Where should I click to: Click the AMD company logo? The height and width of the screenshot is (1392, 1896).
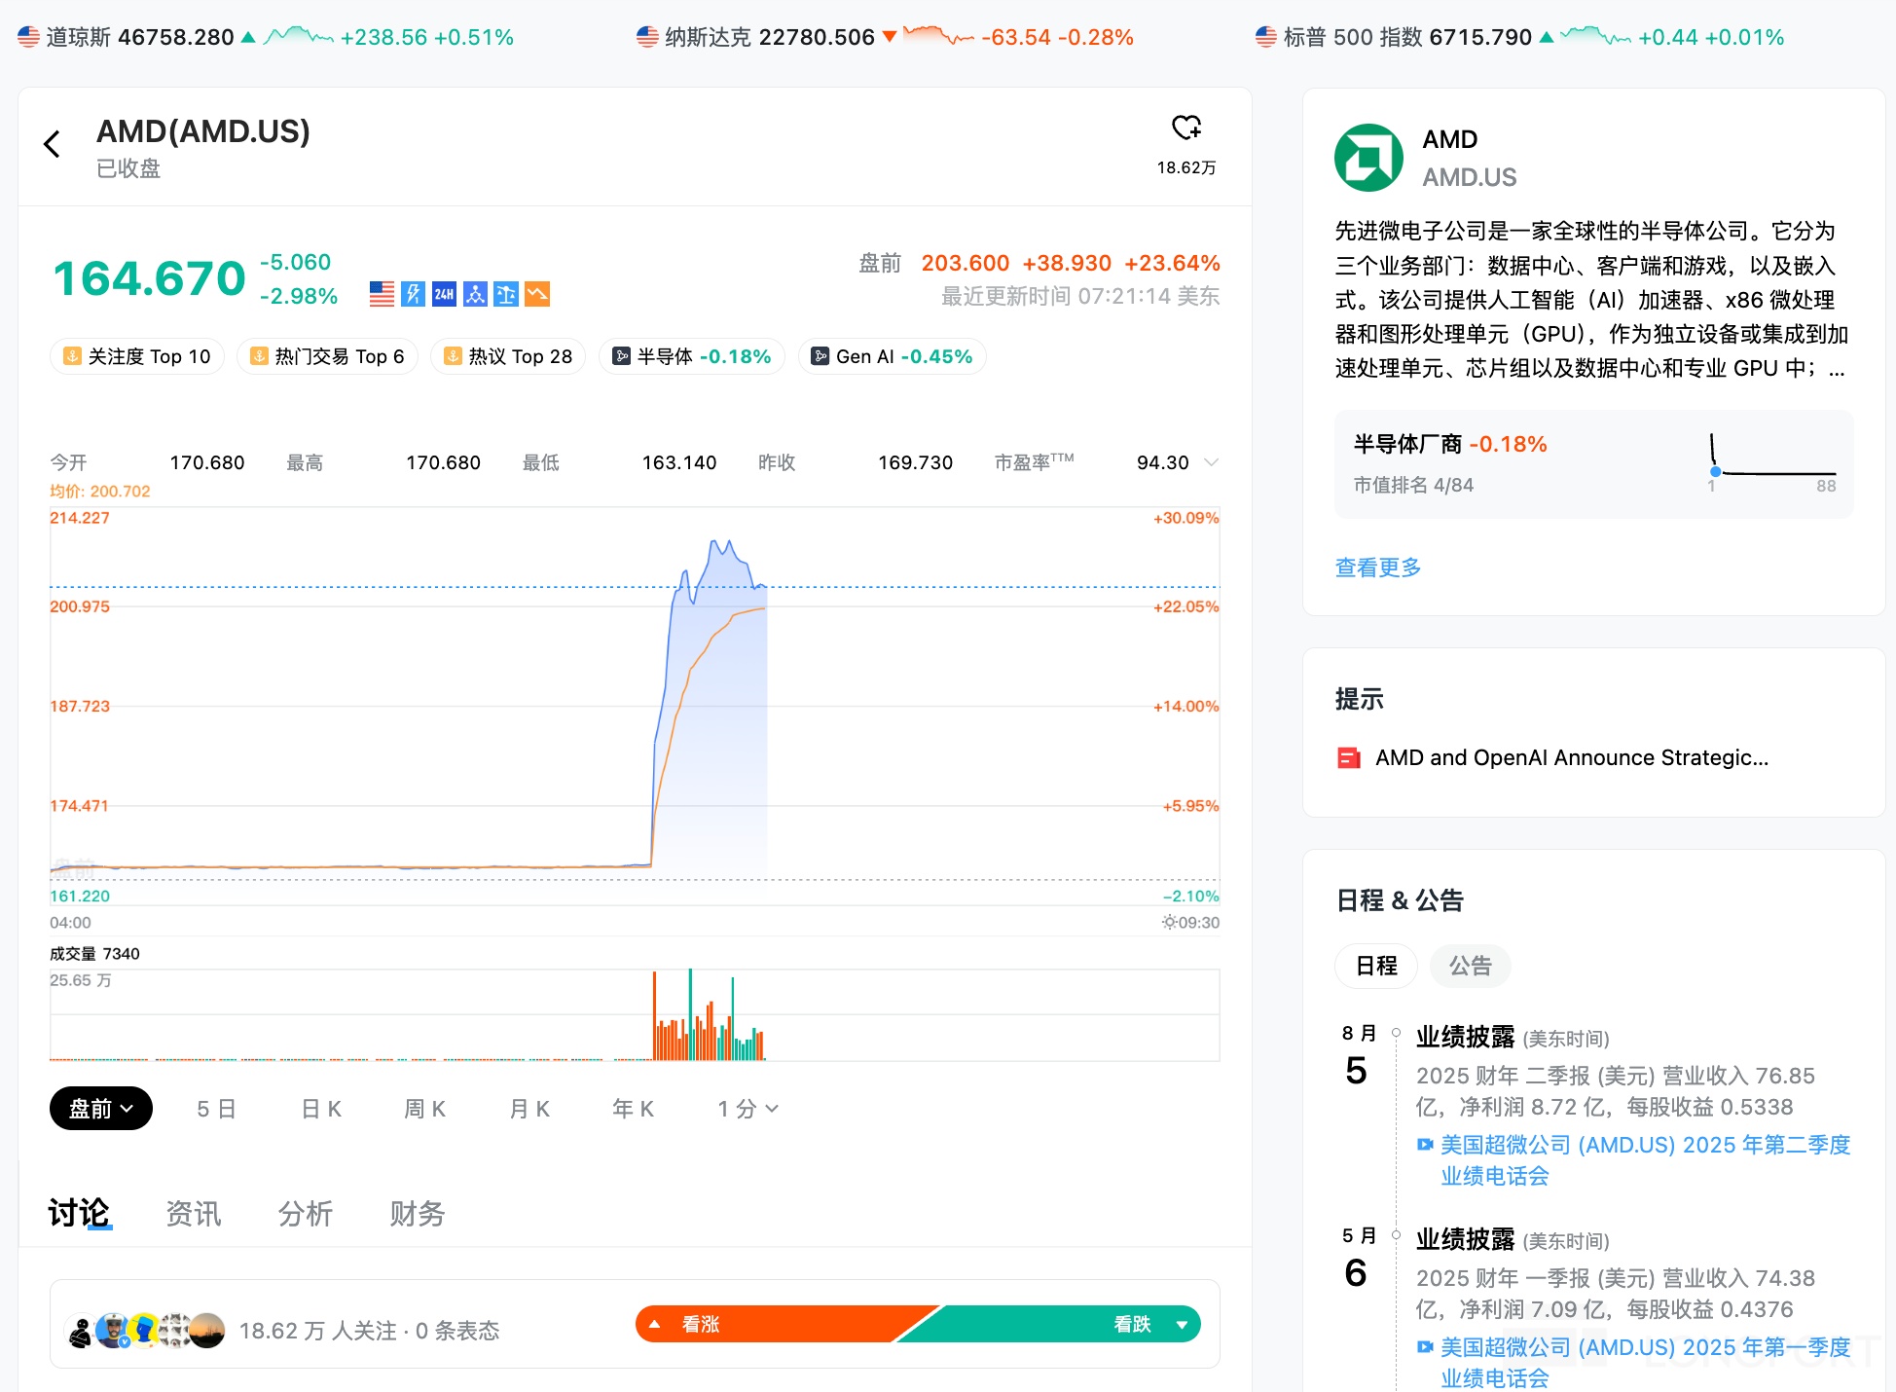point(1368,158)
